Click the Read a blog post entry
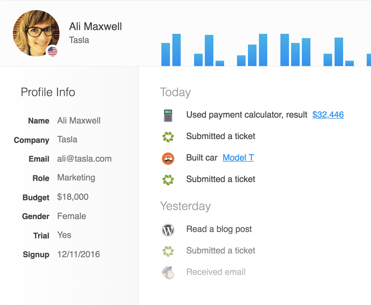371x305 pixels. tap(219, 229)
